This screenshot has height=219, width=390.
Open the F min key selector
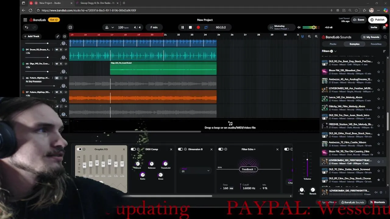click(x=154, y=27)
